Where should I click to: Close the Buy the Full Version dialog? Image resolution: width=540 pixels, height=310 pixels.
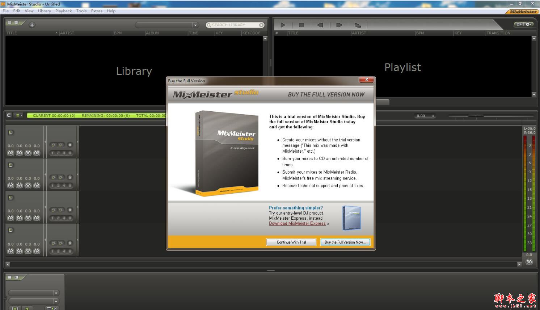(367, 80)
